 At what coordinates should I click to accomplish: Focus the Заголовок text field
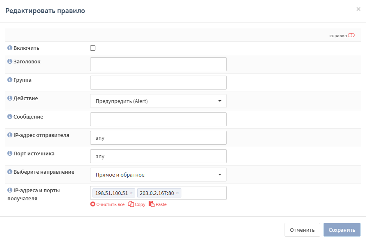click(158, 64)
